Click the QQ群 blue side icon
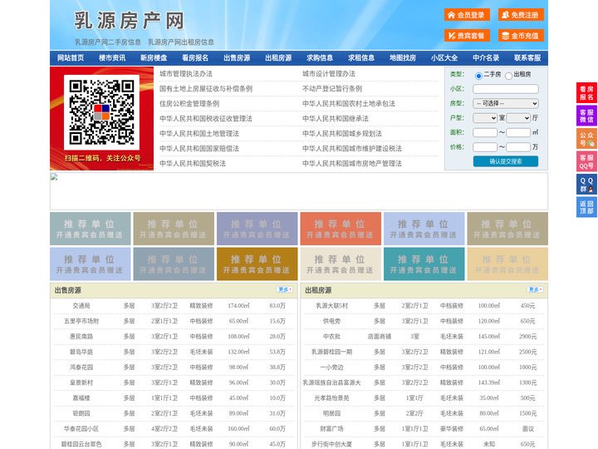Viewport: 598px width, 449px height. pos(586,185)
